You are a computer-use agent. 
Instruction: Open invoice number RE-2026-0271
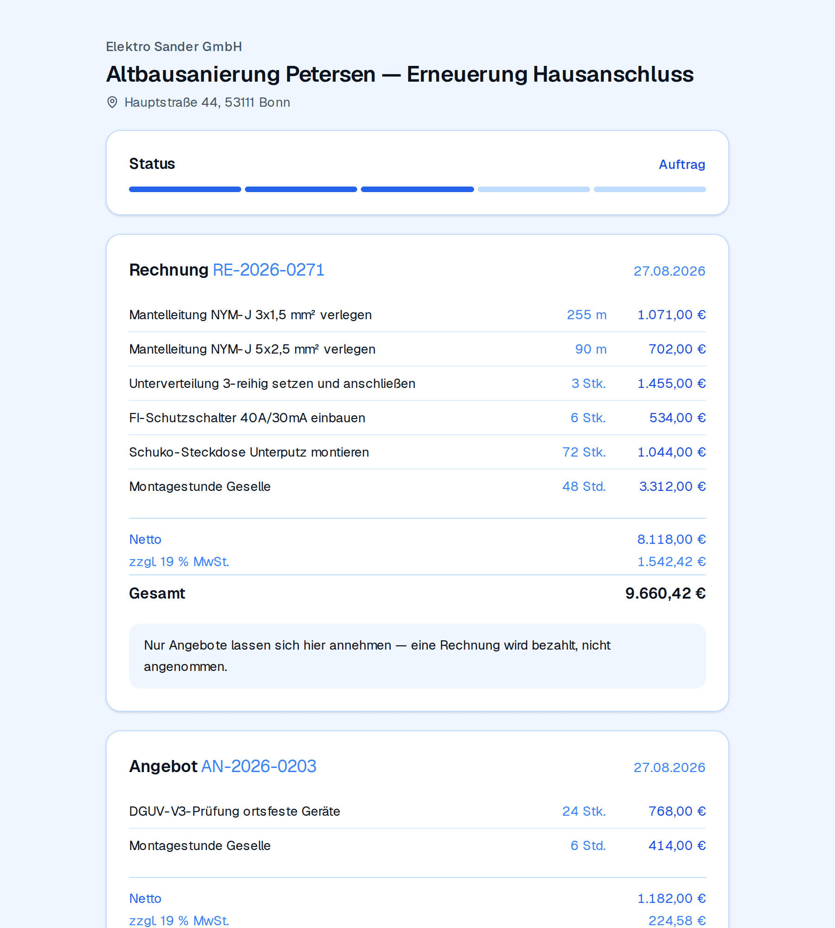pos(269,270)
